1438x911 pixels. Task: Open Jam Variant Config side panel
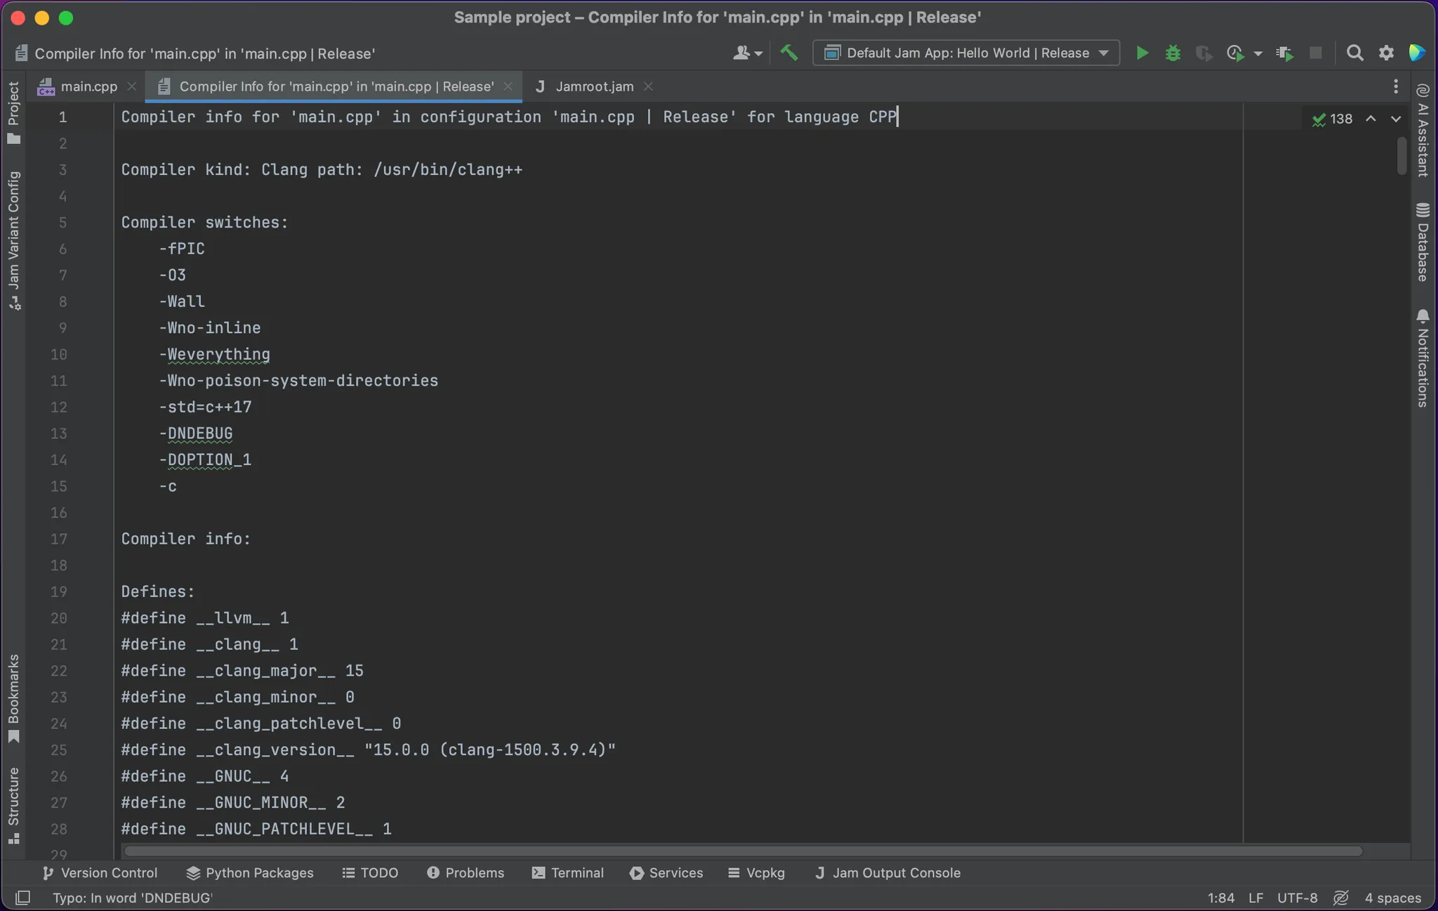13,240
